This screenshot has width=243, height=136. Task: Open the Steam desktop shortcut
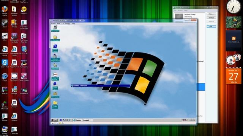[x=5, y=23]
